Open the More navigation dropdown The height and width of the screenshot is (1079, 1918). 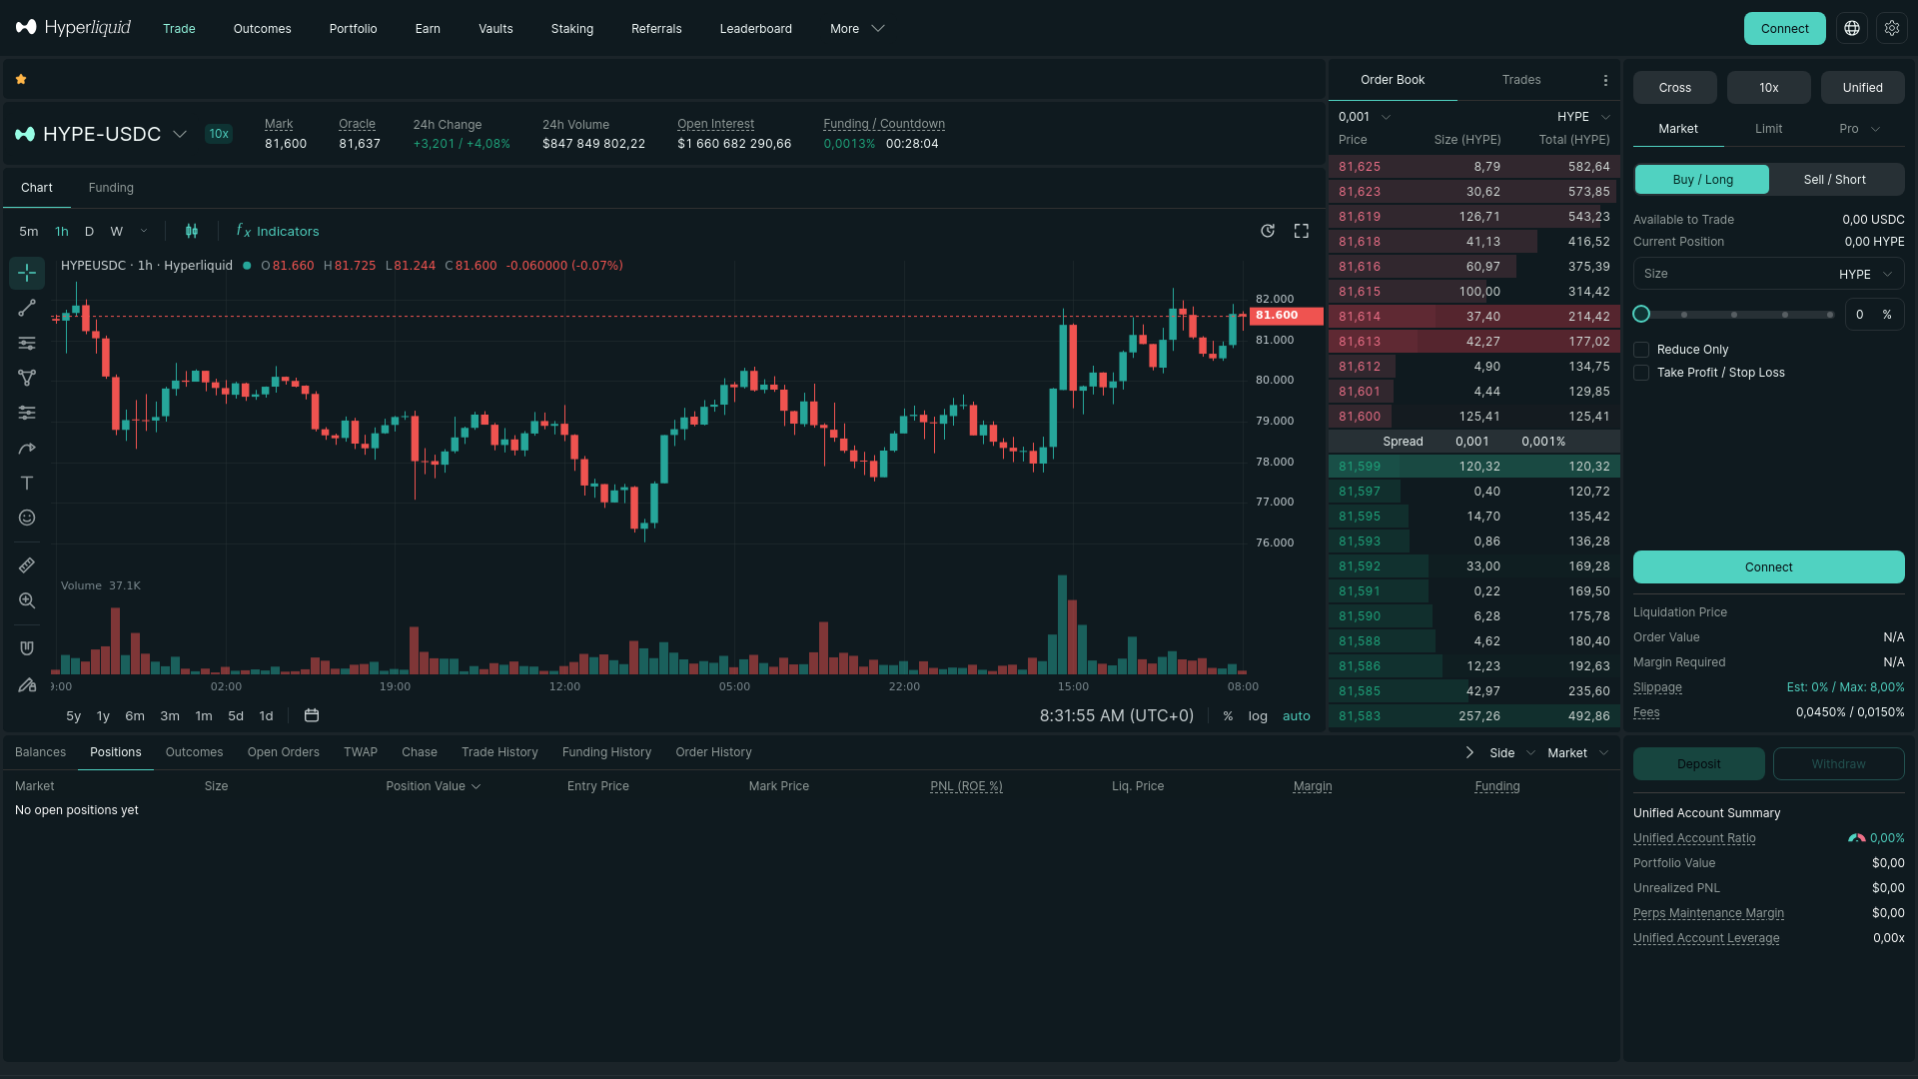point(857,29)
